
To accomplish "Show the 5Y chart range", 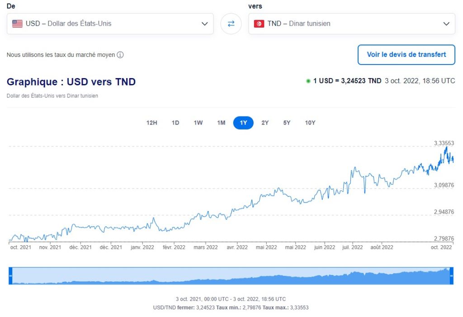I will click(x=287, y=123).
